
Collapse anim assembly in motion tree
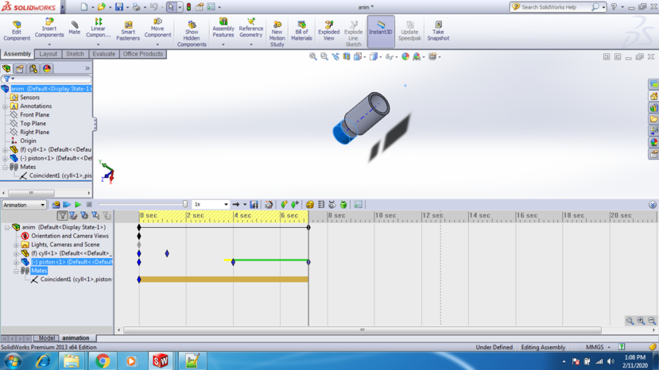7,228
